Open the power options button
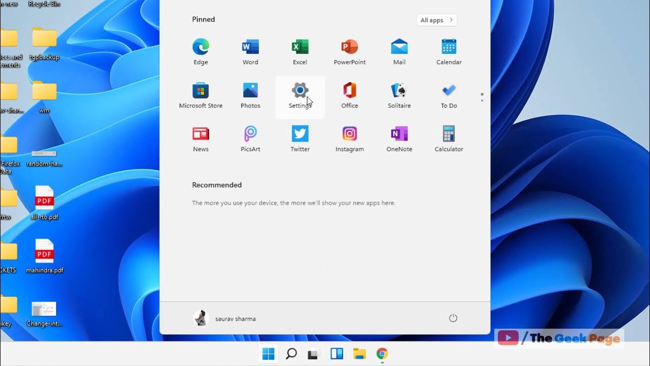 click(453, 318)
